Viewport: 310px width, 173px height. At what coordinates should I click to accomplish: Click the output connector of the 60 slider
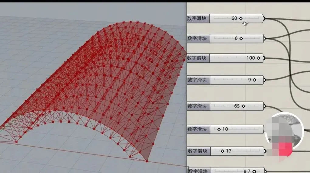(x=264, y=19)
